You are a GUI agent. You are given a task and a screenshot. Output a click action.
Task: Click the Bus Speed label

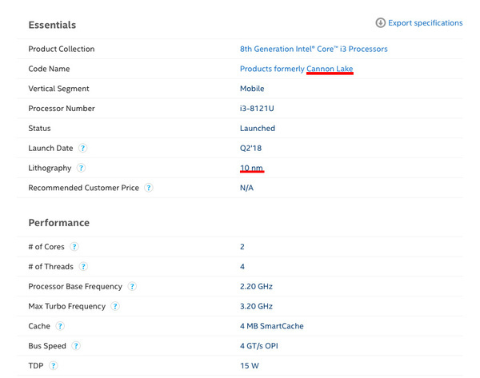(47, 346)
